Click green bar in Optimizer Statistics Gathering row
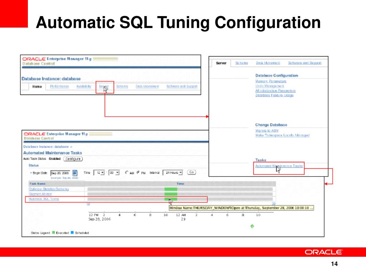 (x=171, y=189)
